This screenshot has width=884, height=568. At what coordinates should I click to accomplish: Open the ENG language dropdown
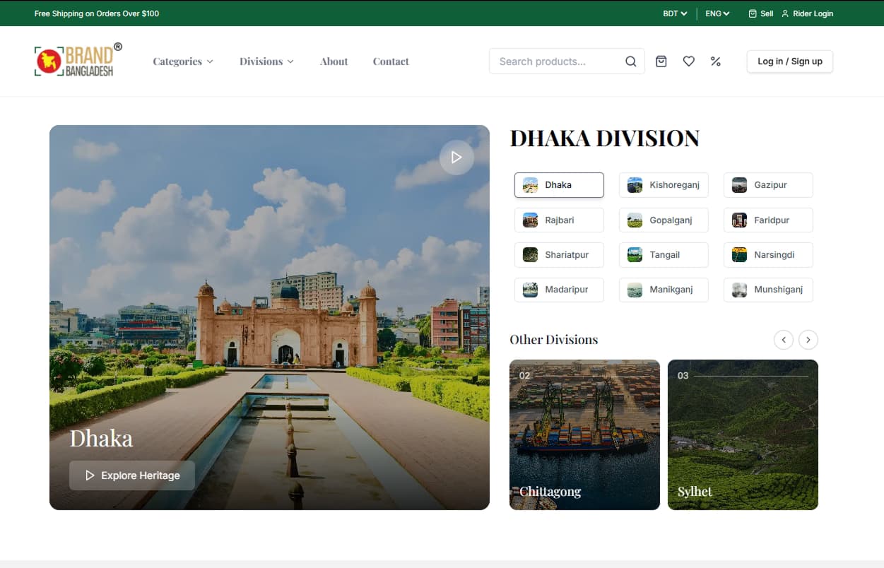(x=715, y=13)
